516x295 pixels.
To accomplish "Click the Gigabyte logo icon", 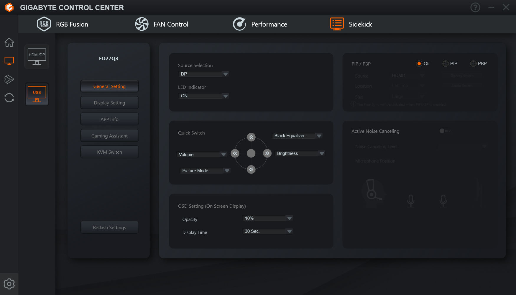I will (x=9, y=7).
